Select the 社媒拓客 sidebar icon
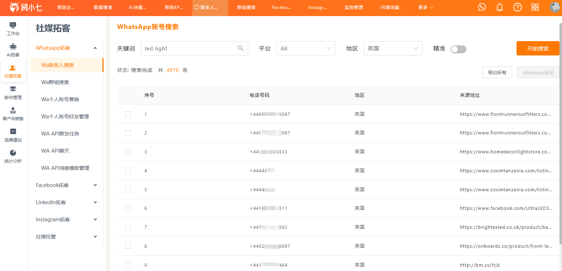This screenshot has height=271, width=562. (13, 71)
